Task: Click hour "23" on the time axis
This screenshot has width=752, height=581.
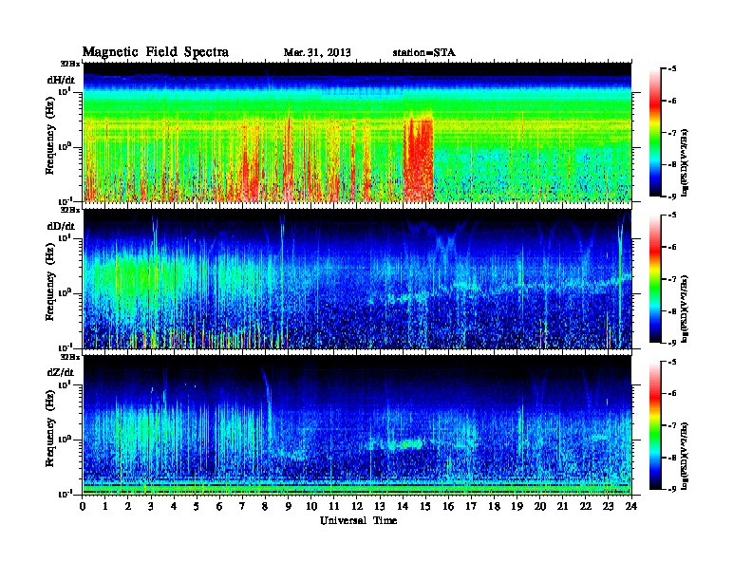Action: click(609, 506)
